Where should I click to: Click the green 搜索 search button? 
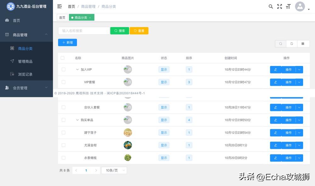point(119,30)
